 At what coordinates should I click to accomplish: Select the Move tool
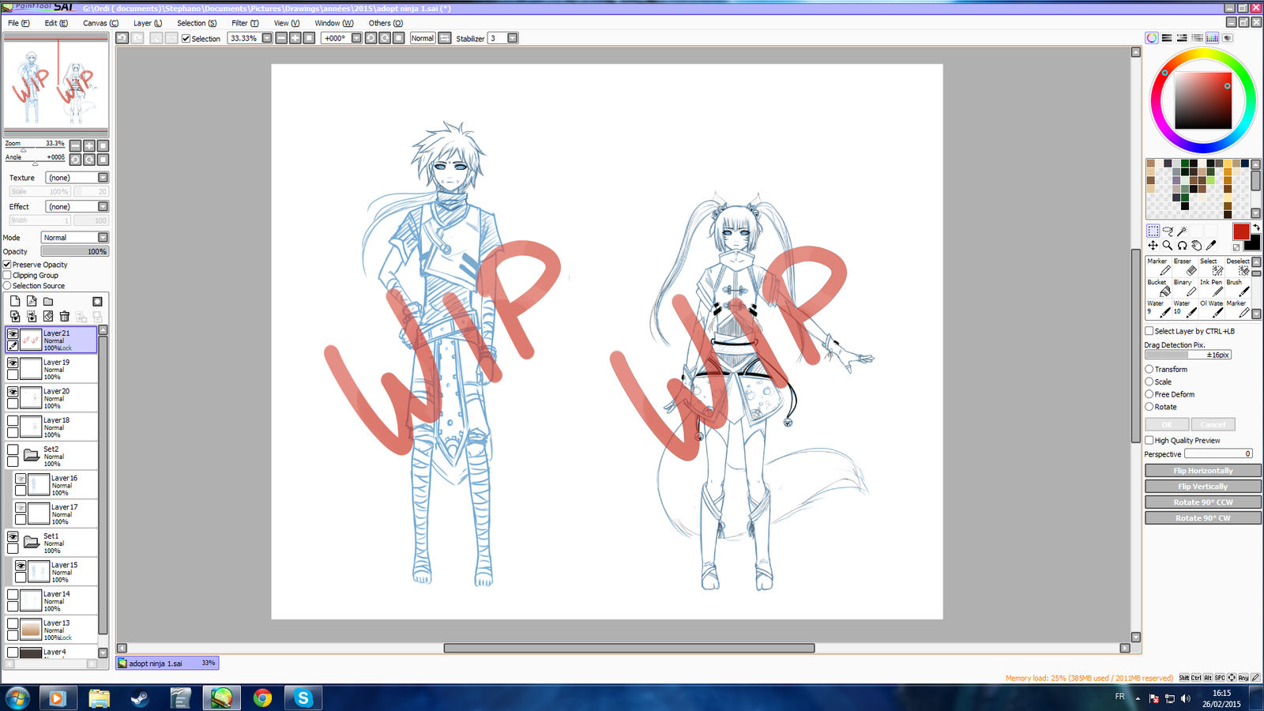click(x=1153, y=246)
